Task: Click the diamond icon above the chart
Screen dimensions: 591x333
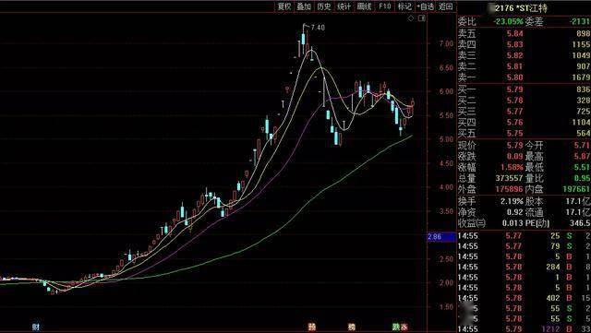Action: [x=411, y=18]
